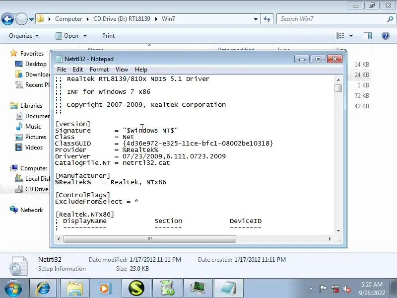Click the Explorer Help question icon

(x=386, y=36)
